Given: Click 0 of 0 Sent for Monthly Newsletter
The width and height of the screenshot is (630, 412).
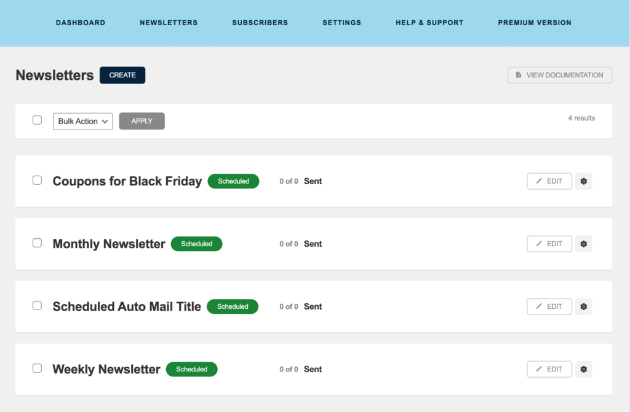Looking at the screenshot, I should pyautogui.click(x=300, y=244).
